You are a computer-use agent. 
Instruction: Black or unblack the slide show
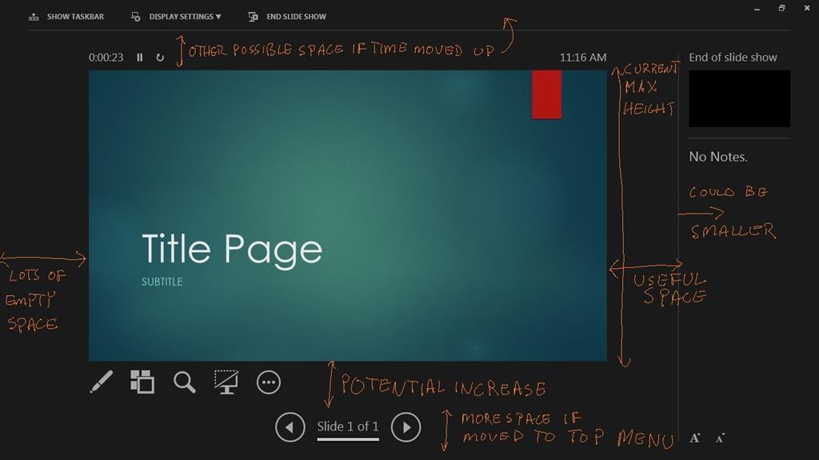(226, 382)
